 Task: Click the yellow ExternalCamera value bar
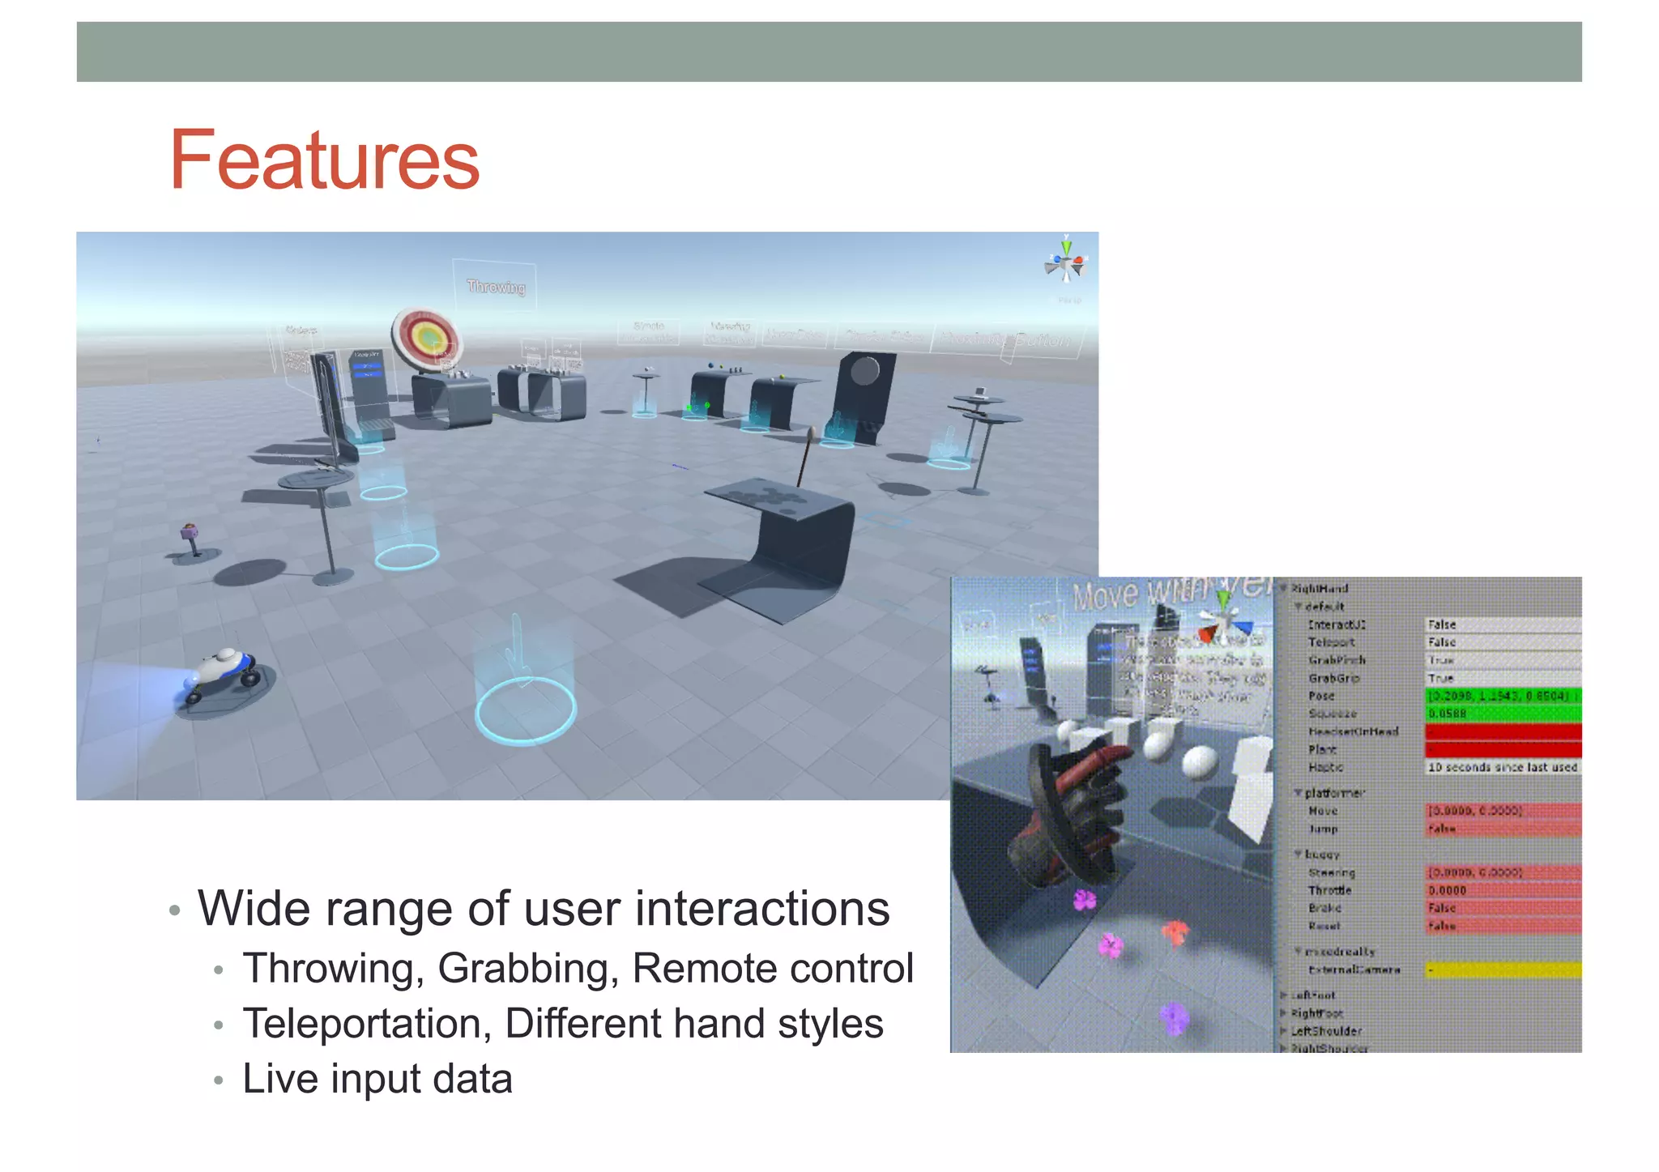coord(1503,970)
